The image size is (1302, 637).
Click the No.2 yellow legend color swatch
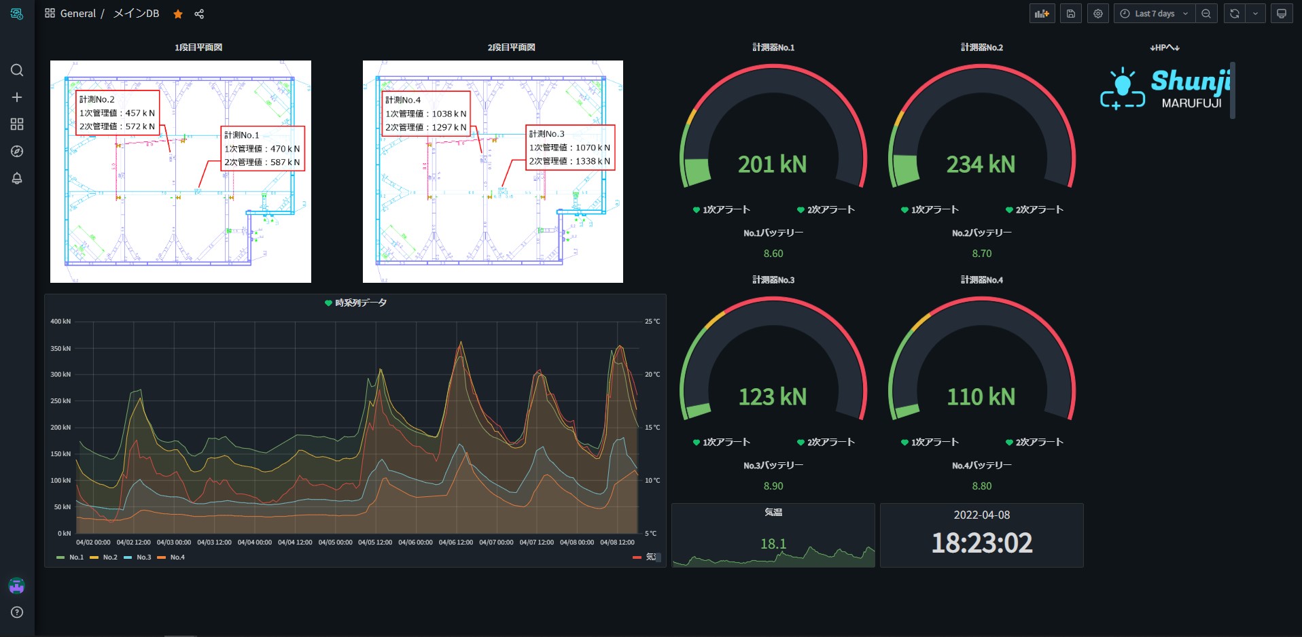[94, 557]
